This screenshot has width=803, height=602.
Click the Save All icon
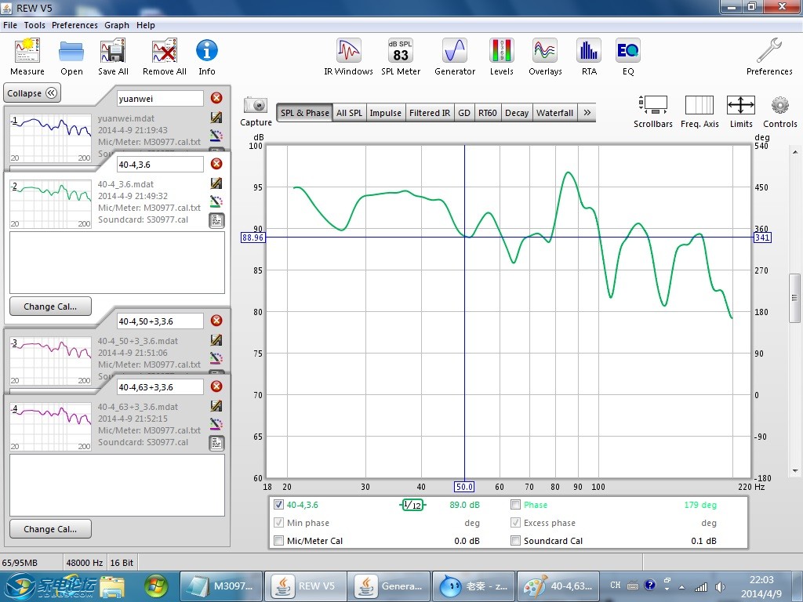click(113, 56)
